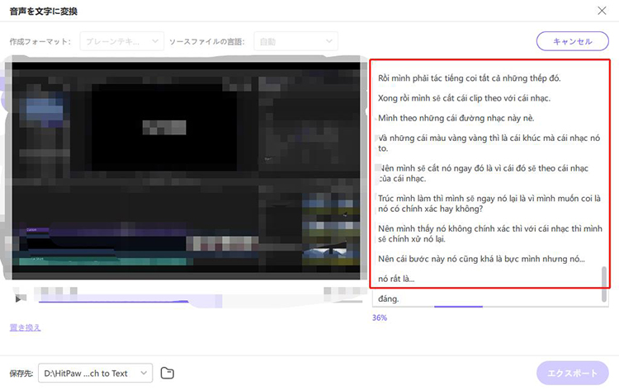Image resolution: width=619 pixels, height=390 pixels.
Task: Click the transcript panel vertical scrollbar
Action: [x=604, y=280]
